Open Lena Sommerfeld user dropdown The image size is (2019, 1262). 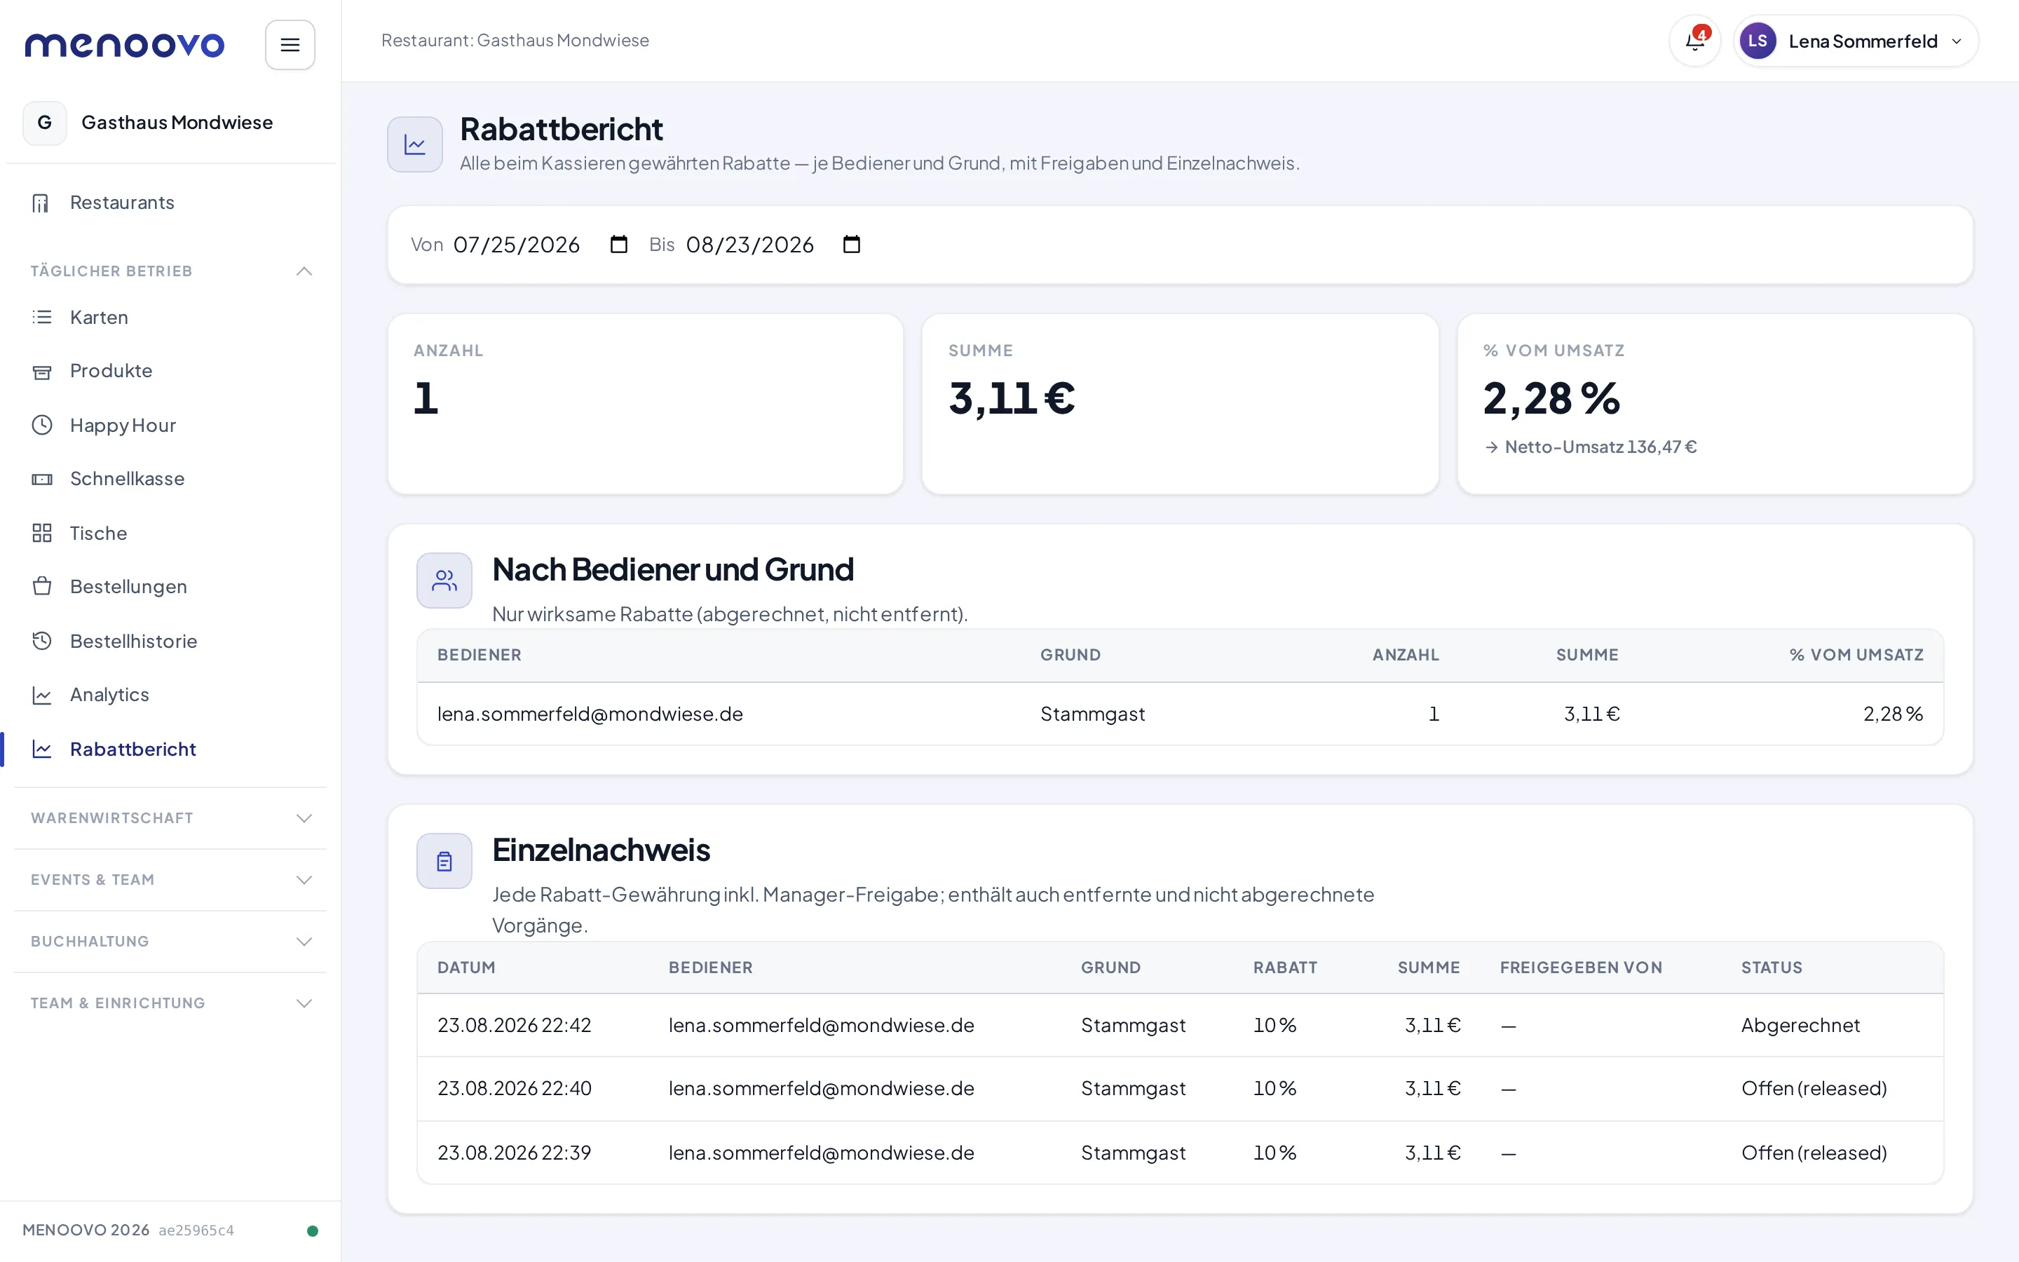tap(1856, 41)
